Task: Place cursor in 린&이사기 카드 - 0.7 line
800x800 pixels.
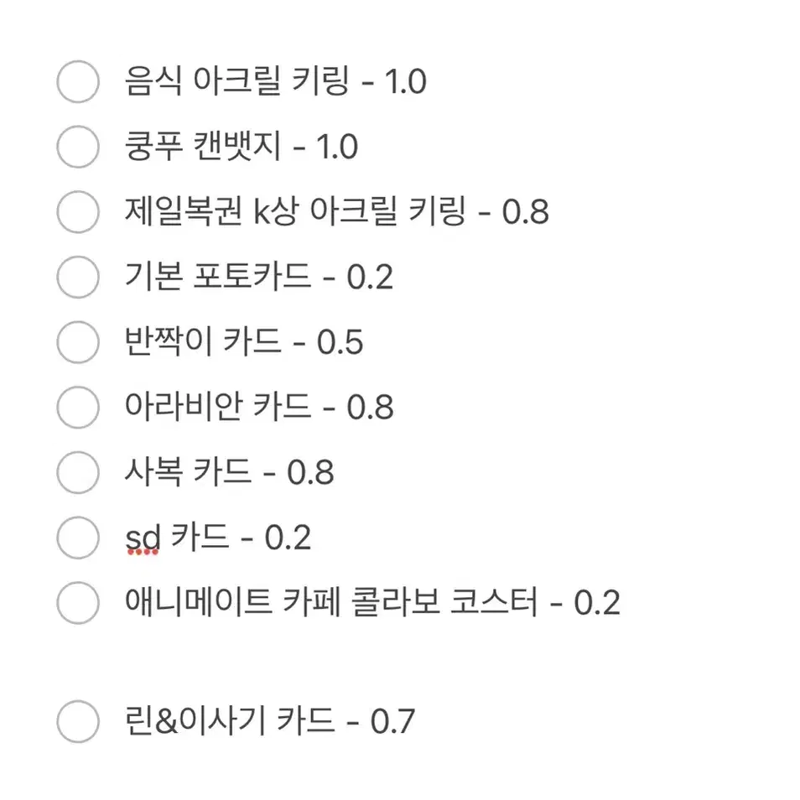Action: point(270,721)
